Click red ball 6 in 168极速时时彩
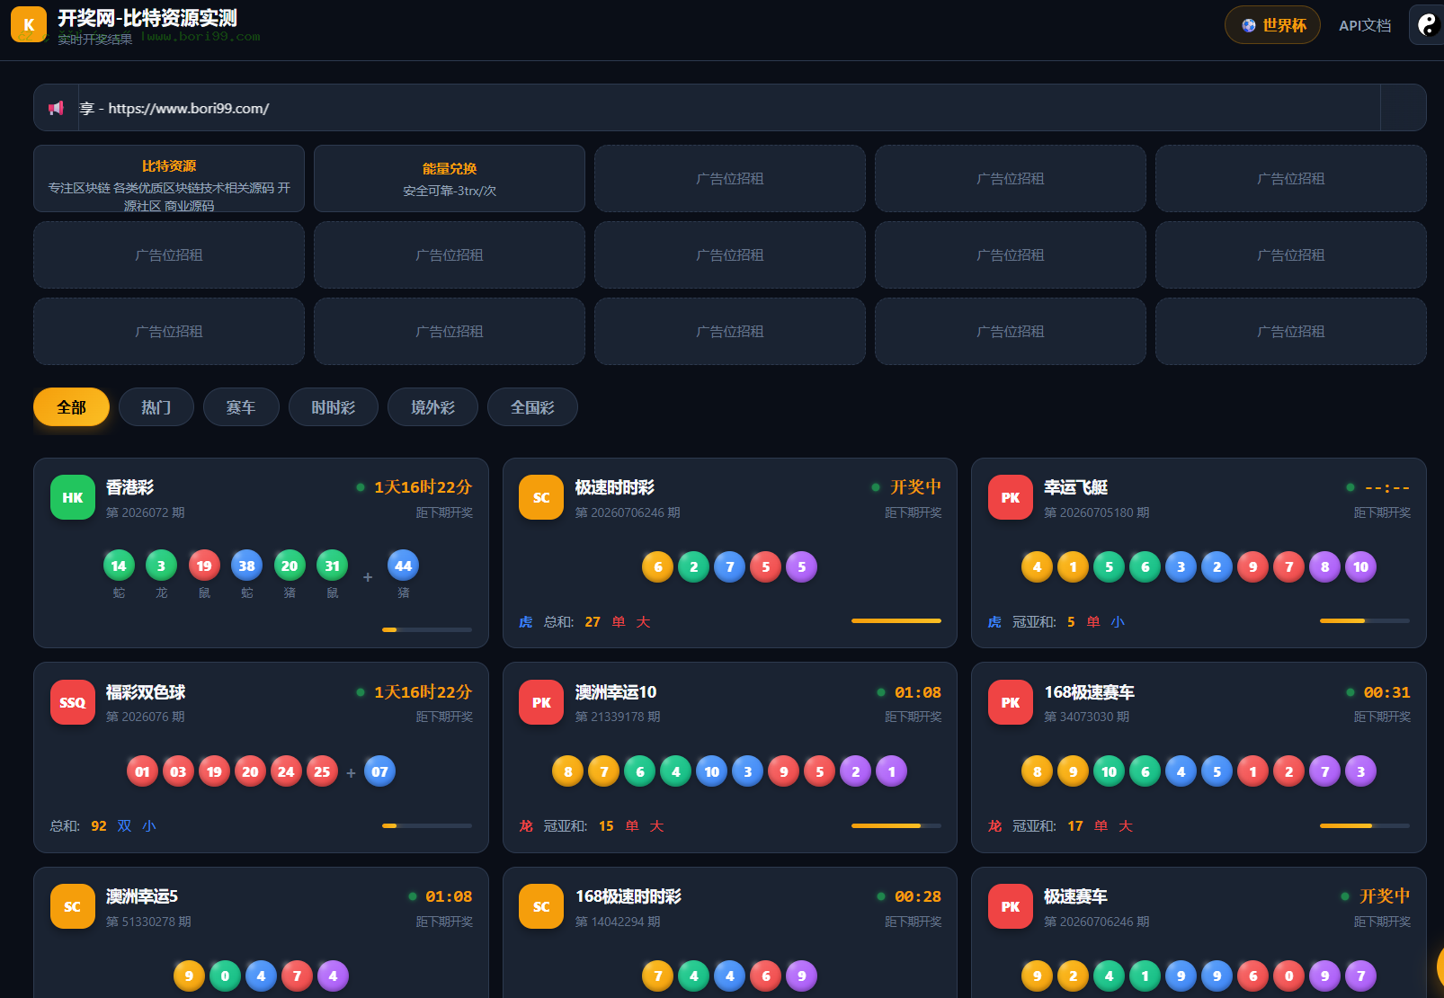 (766, 976)
